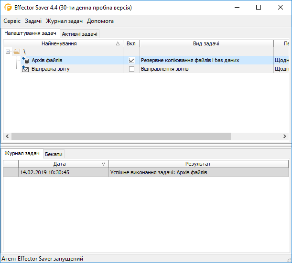292x263 pixels.
Task: Enable the Відправка звіту task checkbox
Action: (131, 69)
